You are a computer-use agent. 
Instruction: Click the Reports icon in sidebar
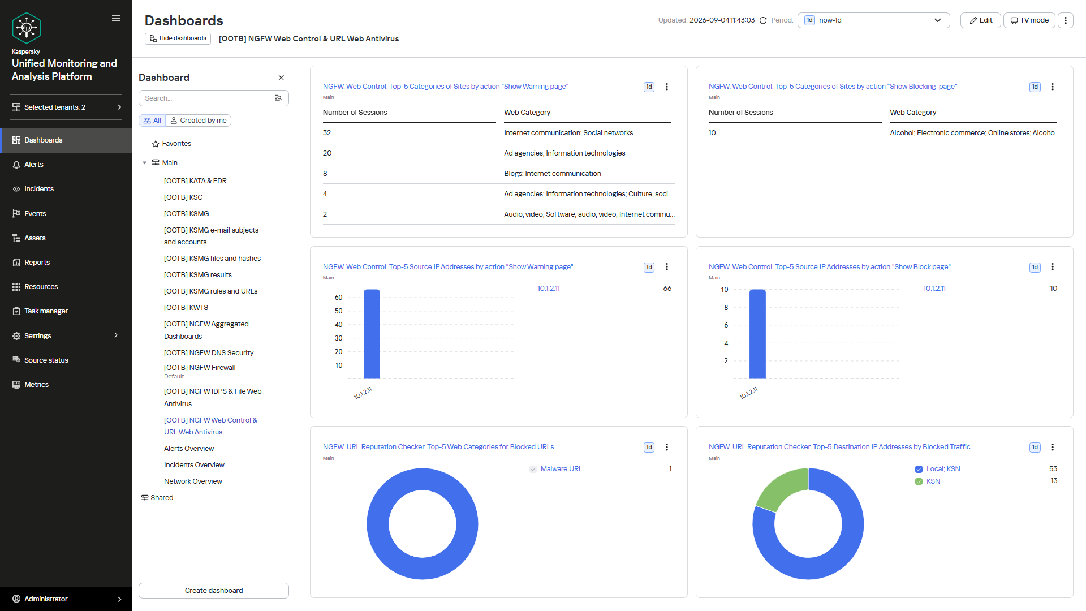(16, 263)
